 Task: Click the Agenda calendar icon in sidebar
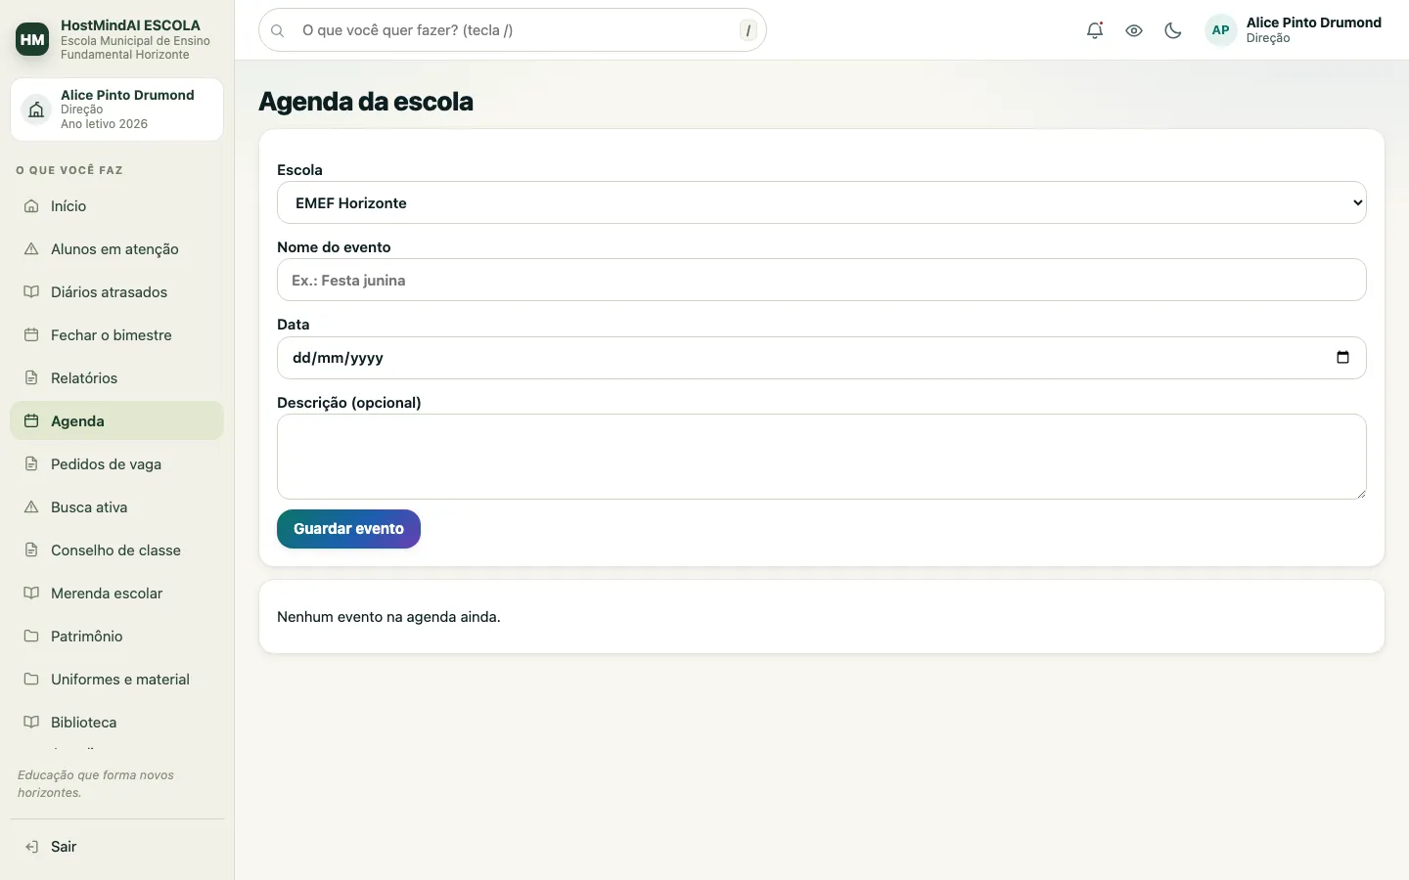pos(31,421)
